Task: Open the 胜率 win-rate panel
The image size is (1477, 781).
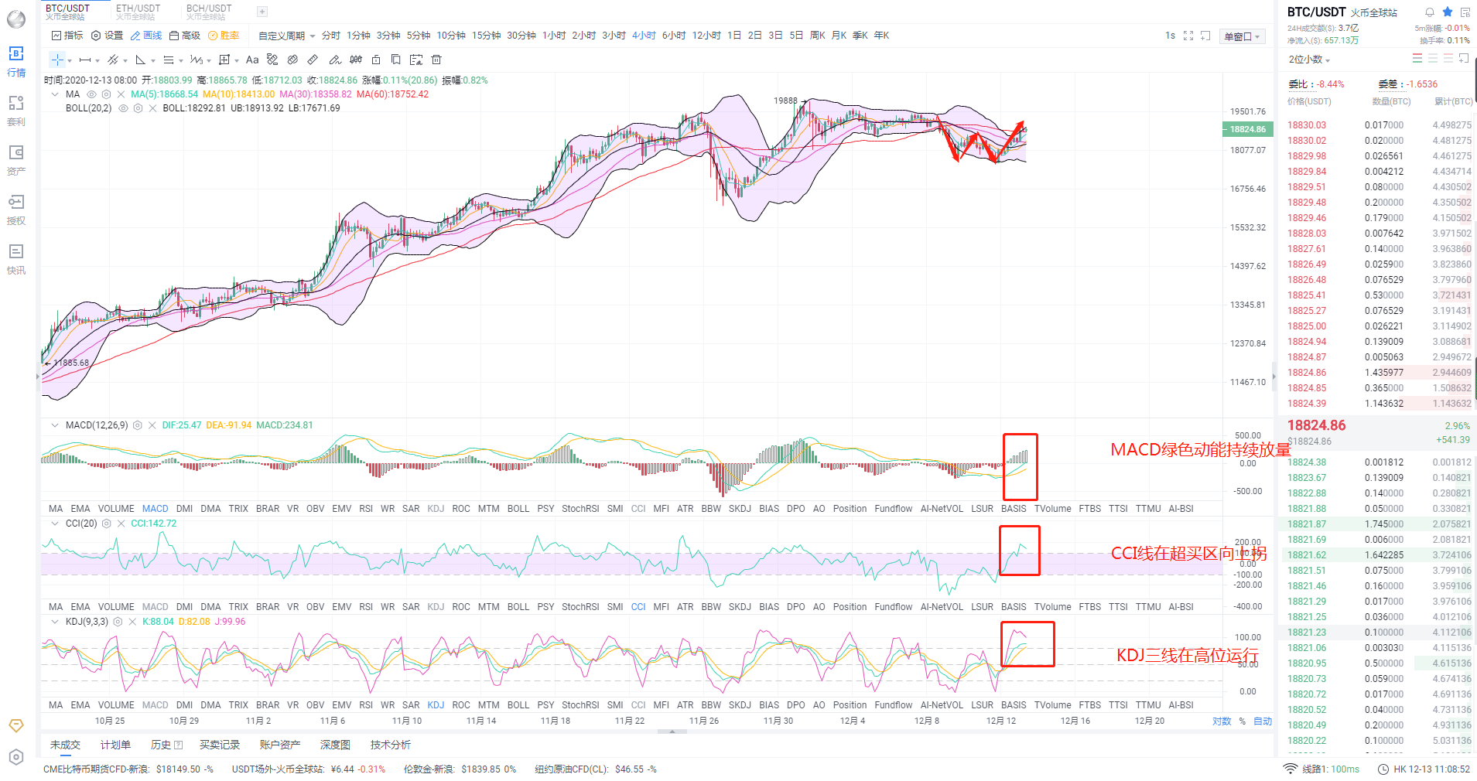Action: click(x=224, y=35)
